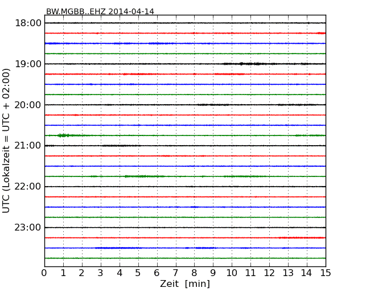
Task: Click the x-axis tick label 11
Action: pyautogui.click(x=250, y=273)
